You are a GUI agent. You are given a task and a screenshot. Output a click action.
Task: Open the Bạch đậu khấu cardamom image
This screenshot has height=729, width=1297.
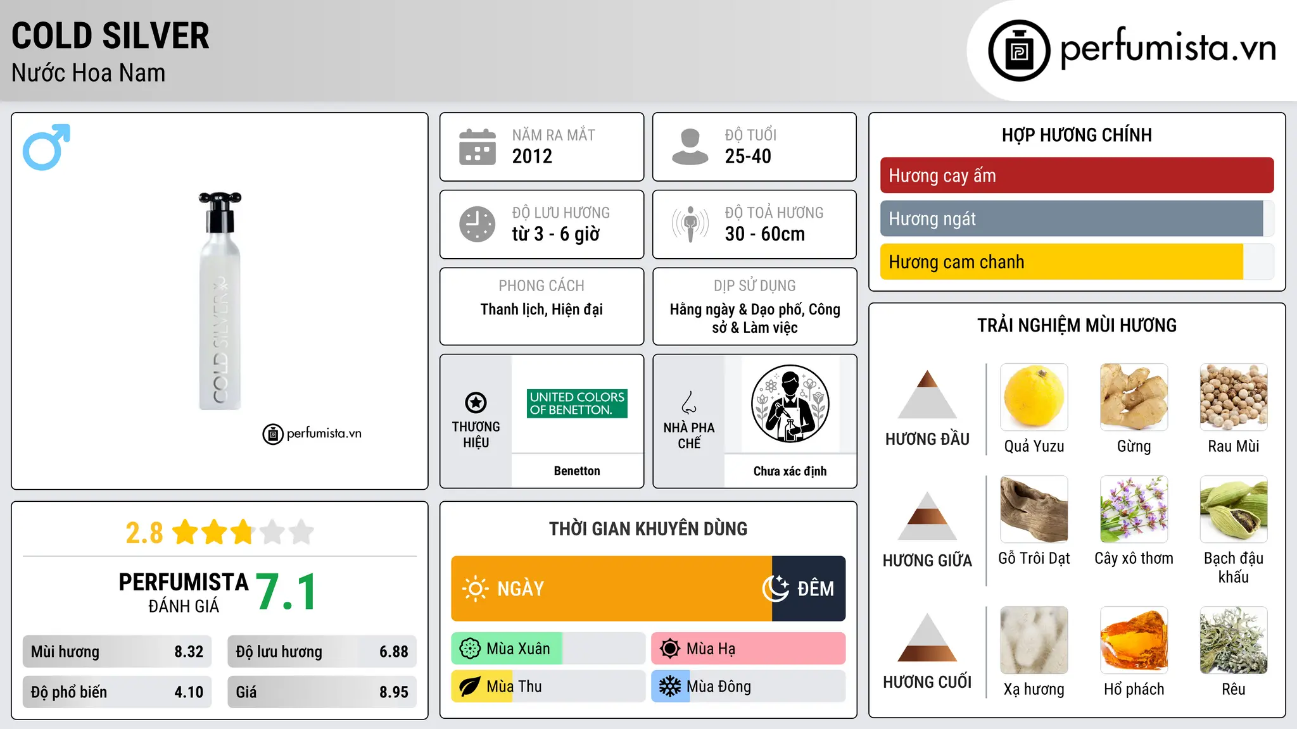[x=1234, y=509]
